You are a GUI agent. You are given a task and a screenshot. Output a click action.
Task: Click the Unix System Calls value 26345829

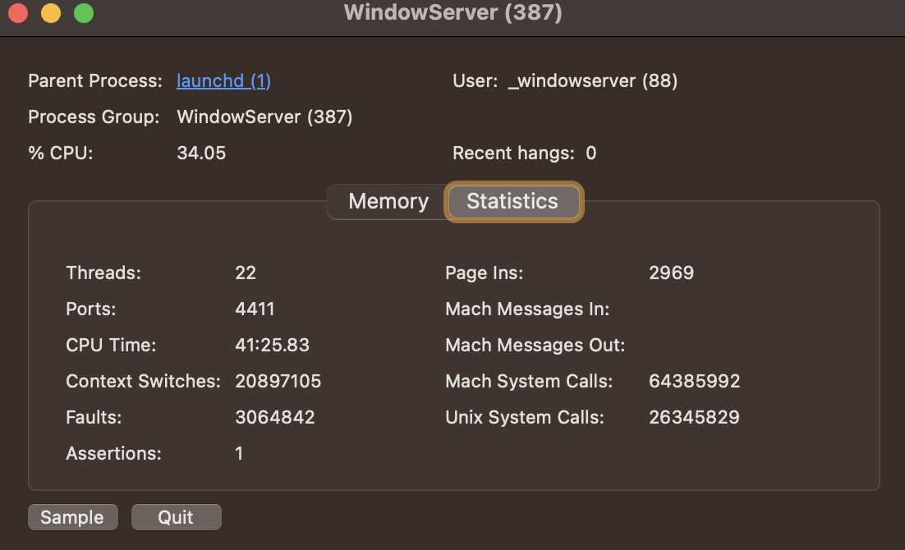(x=694, y=418)
